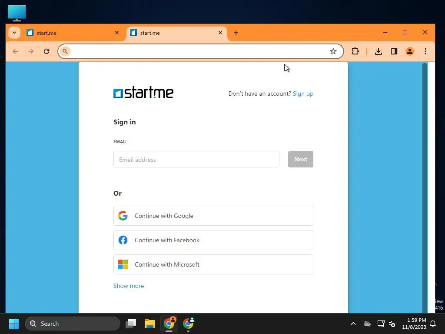This screenshot has width=445, height=334.
Task: Reload the current page
Action: tap(46, 51)
